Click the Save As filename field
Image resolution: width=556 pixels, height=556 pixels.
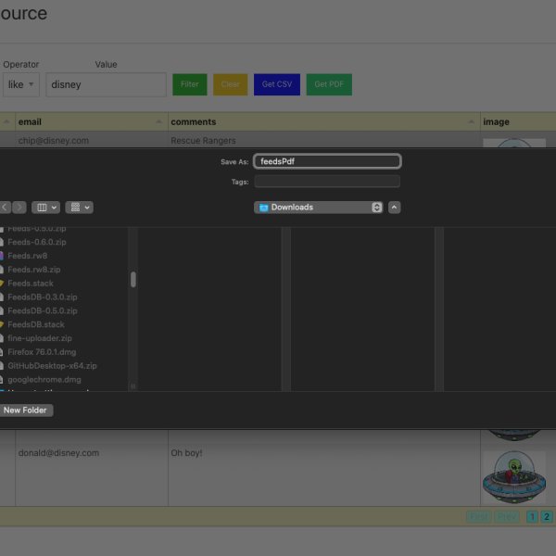tap(327, 161)
